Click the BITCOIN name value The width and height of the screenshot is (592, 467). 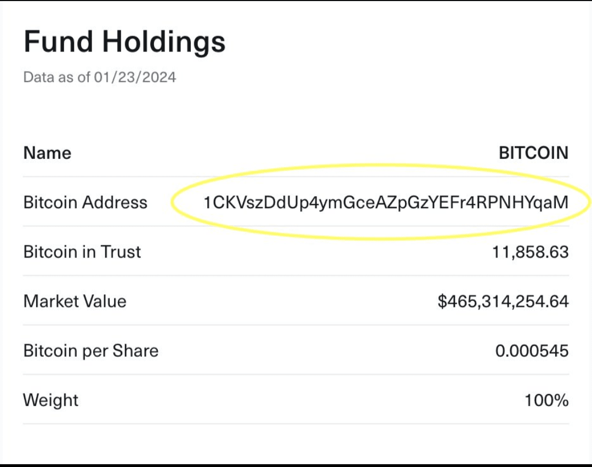[533, 153]
